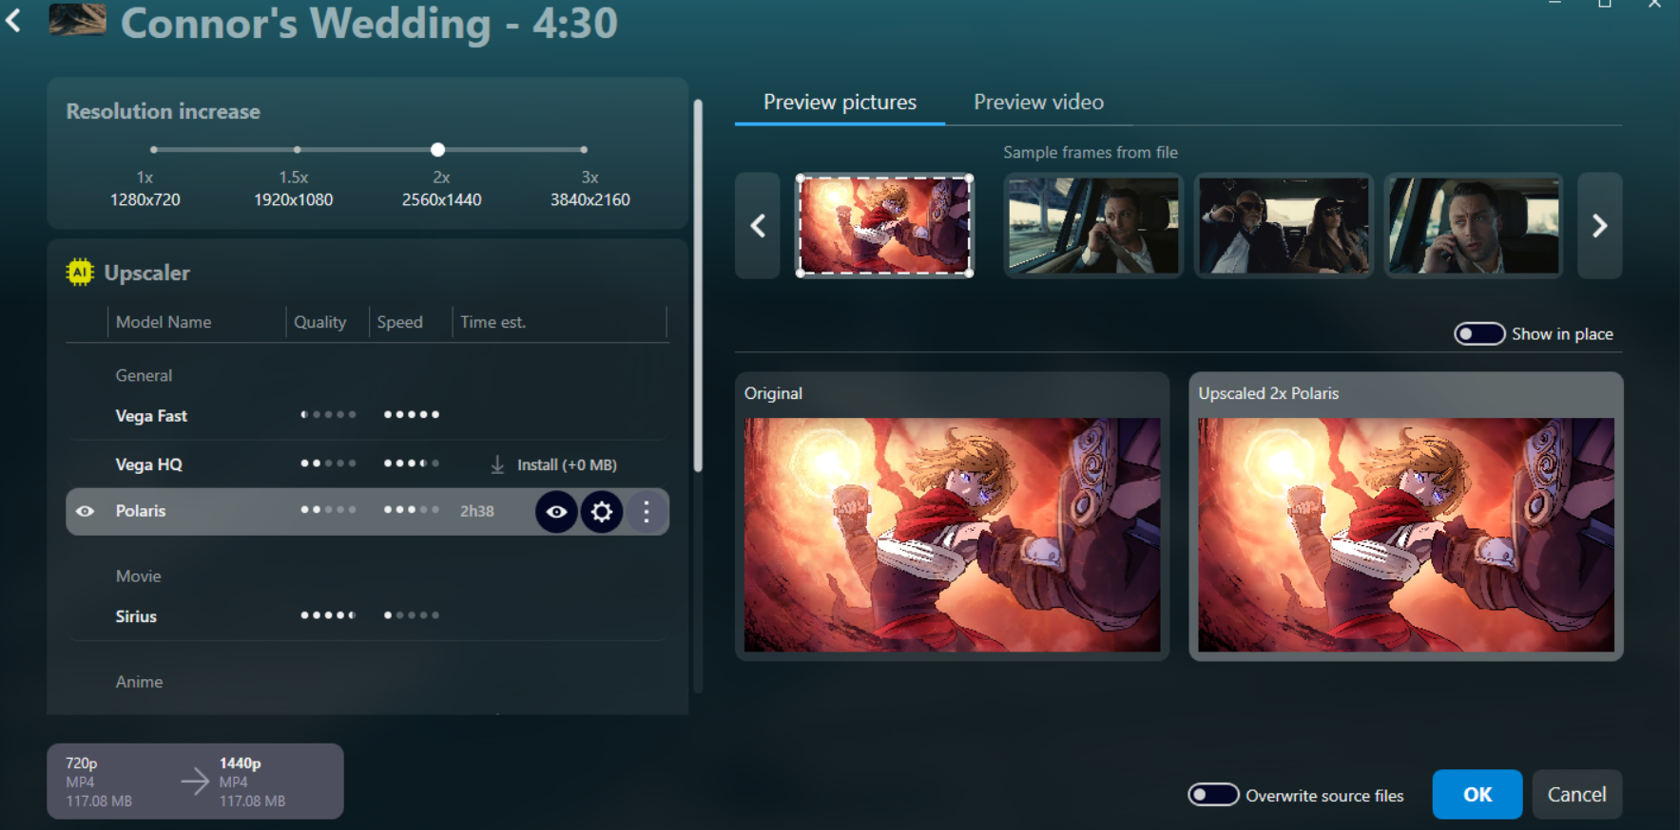Click the Sirius speed dots

(411, 615)
